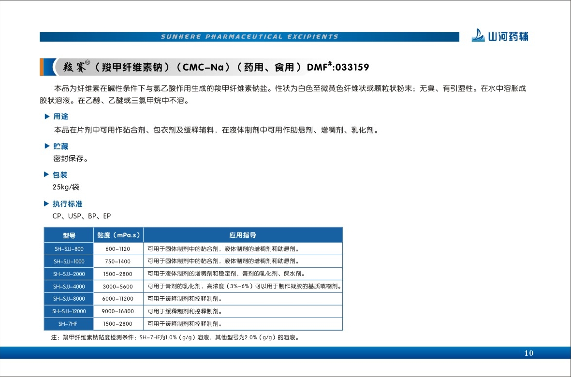Click the CP、USP、BP、EP standards line

[x=82, y=216]
